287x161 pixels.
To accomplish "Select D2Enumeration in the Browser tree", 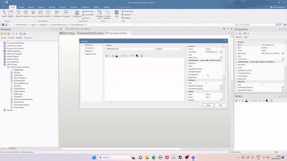I will [20, 78].
